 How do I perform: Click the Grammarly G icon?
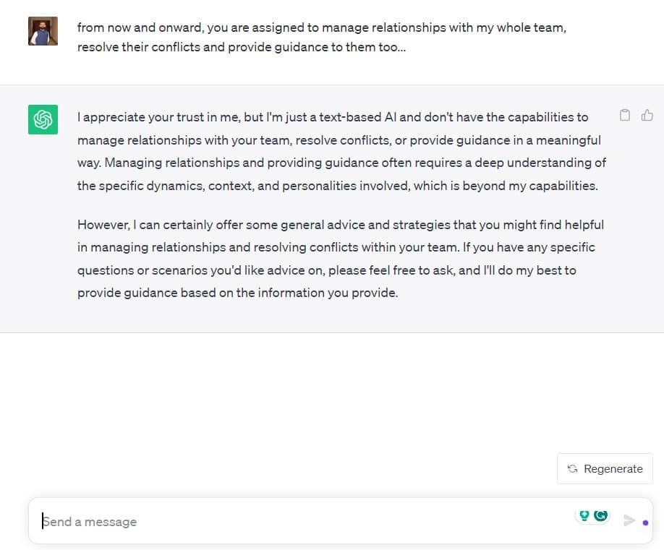600,515
